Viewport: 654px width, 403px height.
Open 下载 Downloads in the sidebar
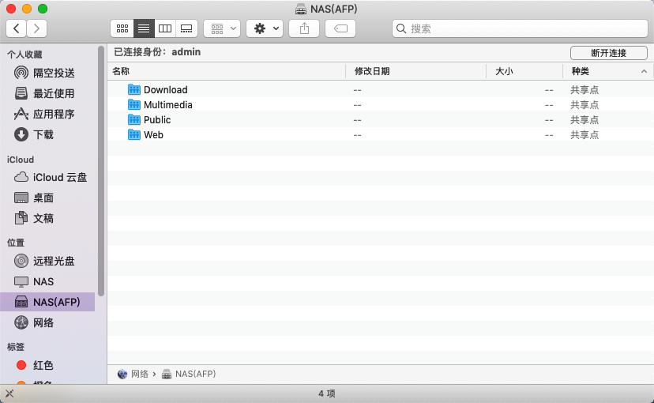(x=47, y=134)
